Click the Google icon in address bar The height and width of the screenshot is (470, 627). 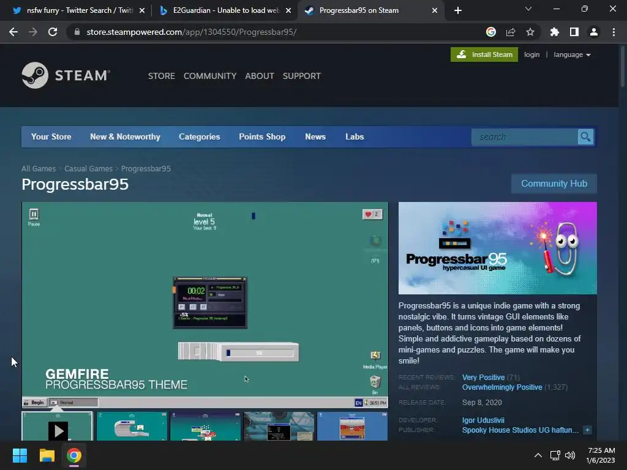pos(491,32)
